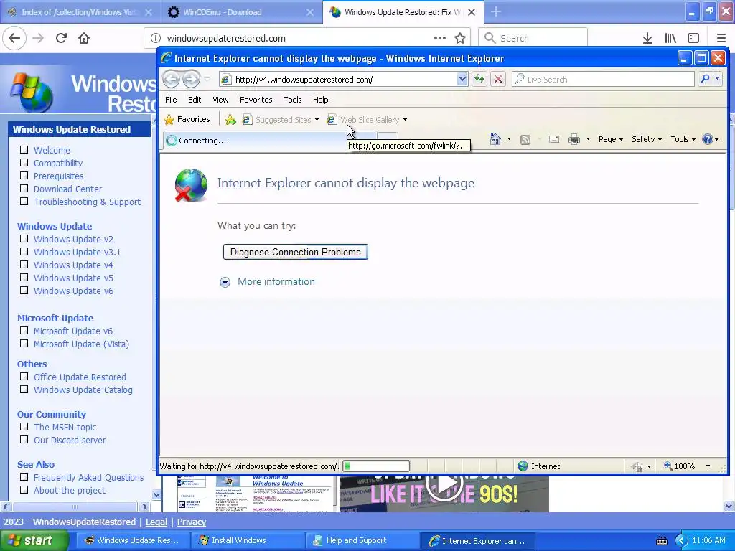Open Web Slice Gallery dropdown
Image resolution: width=735 pixels, height=551 pixels.
pos(405,120)
